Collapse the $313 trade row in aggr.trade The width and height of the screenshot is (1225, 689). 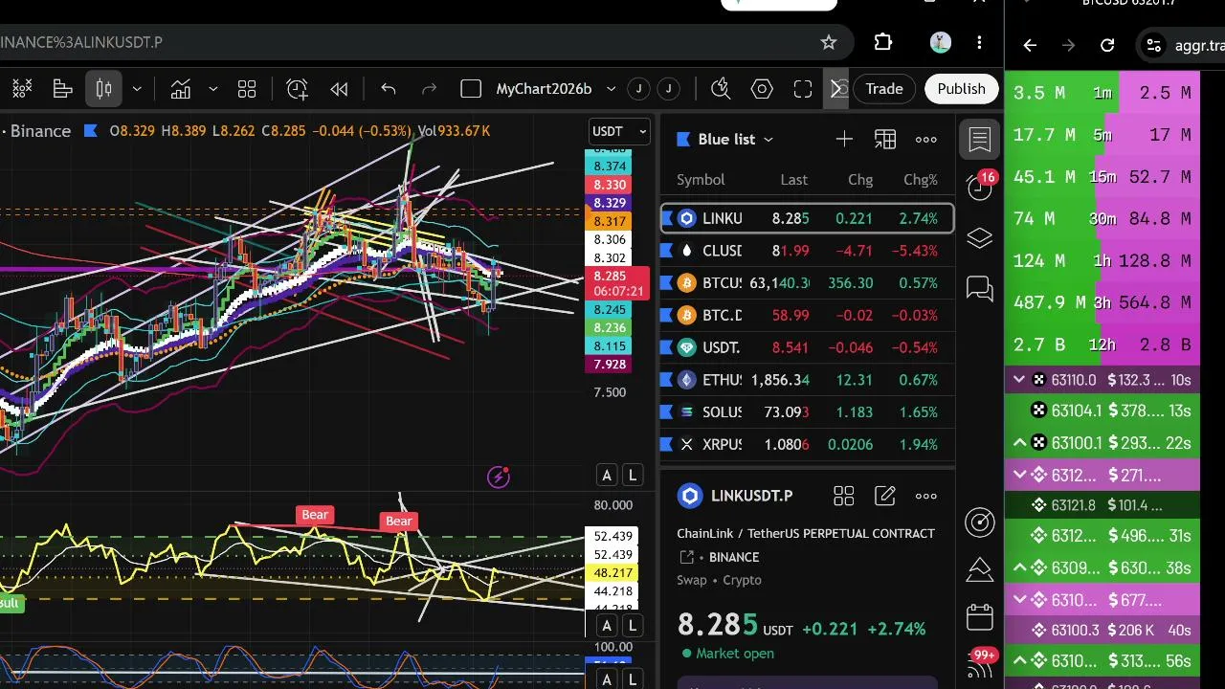(1019, 660)
